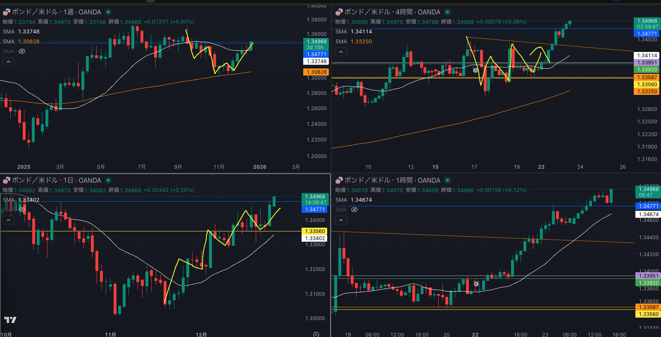Click the currency flag icon on the daily chart

[7, 180]
